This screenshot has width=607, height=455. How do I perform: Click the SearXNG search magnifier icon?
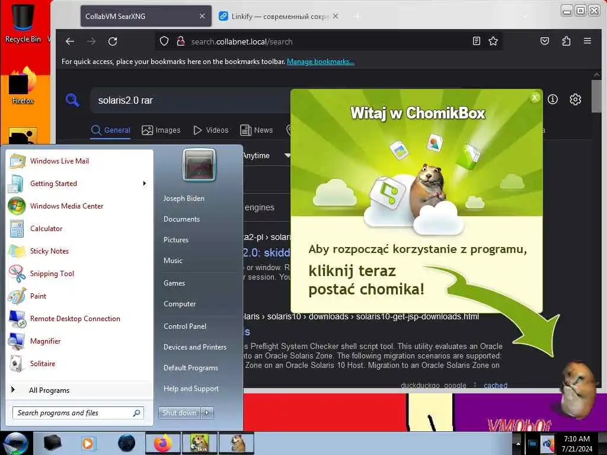[72, 100]
